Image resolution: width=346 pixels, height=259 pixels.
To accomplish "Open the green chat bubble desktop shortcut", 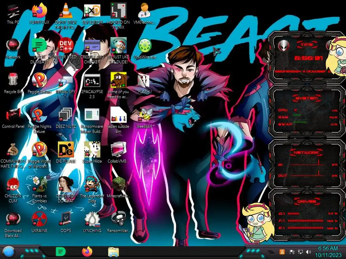I will (x=39, y=51).
